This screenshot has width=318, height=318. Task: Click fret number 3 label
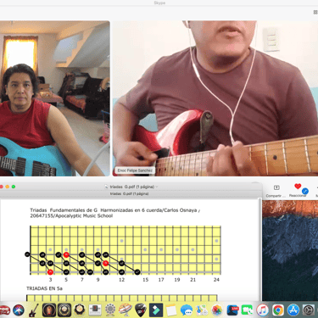pos(50,280)
